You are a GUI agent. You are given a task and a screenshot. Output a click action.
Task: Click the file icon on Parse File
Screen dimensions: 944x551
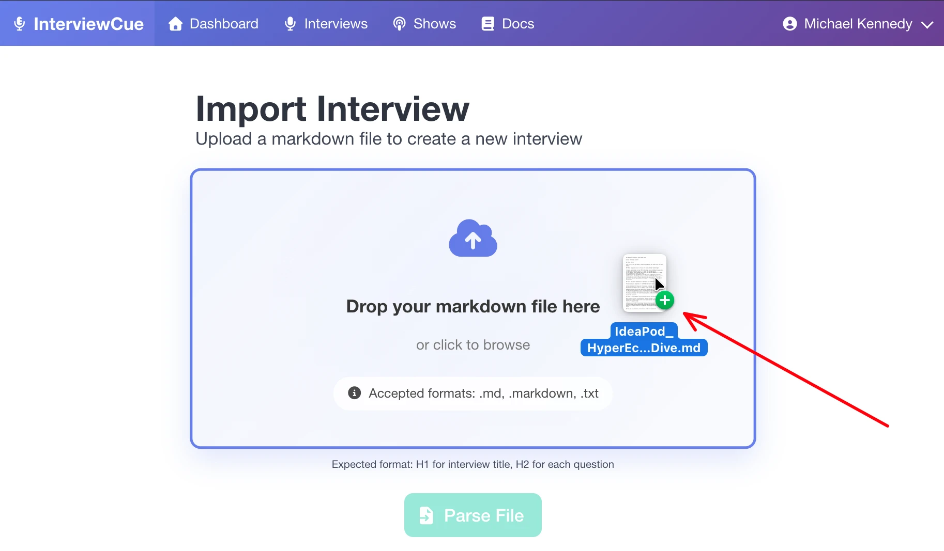coord(426,515)
